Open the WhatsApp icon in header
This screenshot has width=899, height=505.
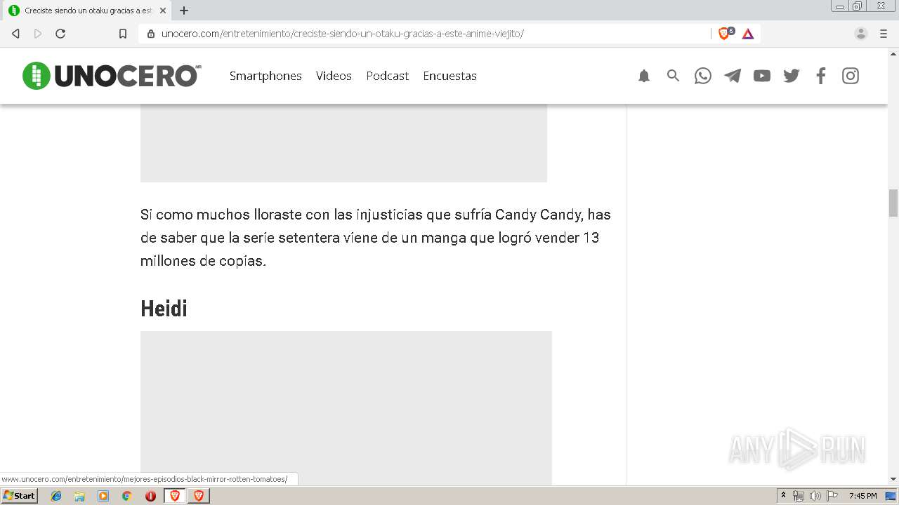coord(703,76)
